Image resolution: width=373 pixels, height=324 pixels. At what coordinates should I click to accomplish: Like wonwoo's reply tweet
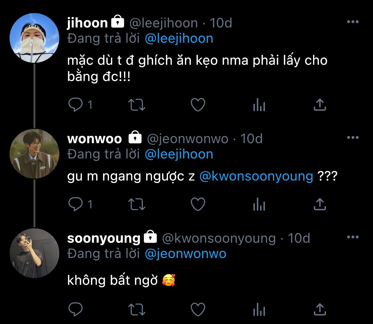point(198,204)
